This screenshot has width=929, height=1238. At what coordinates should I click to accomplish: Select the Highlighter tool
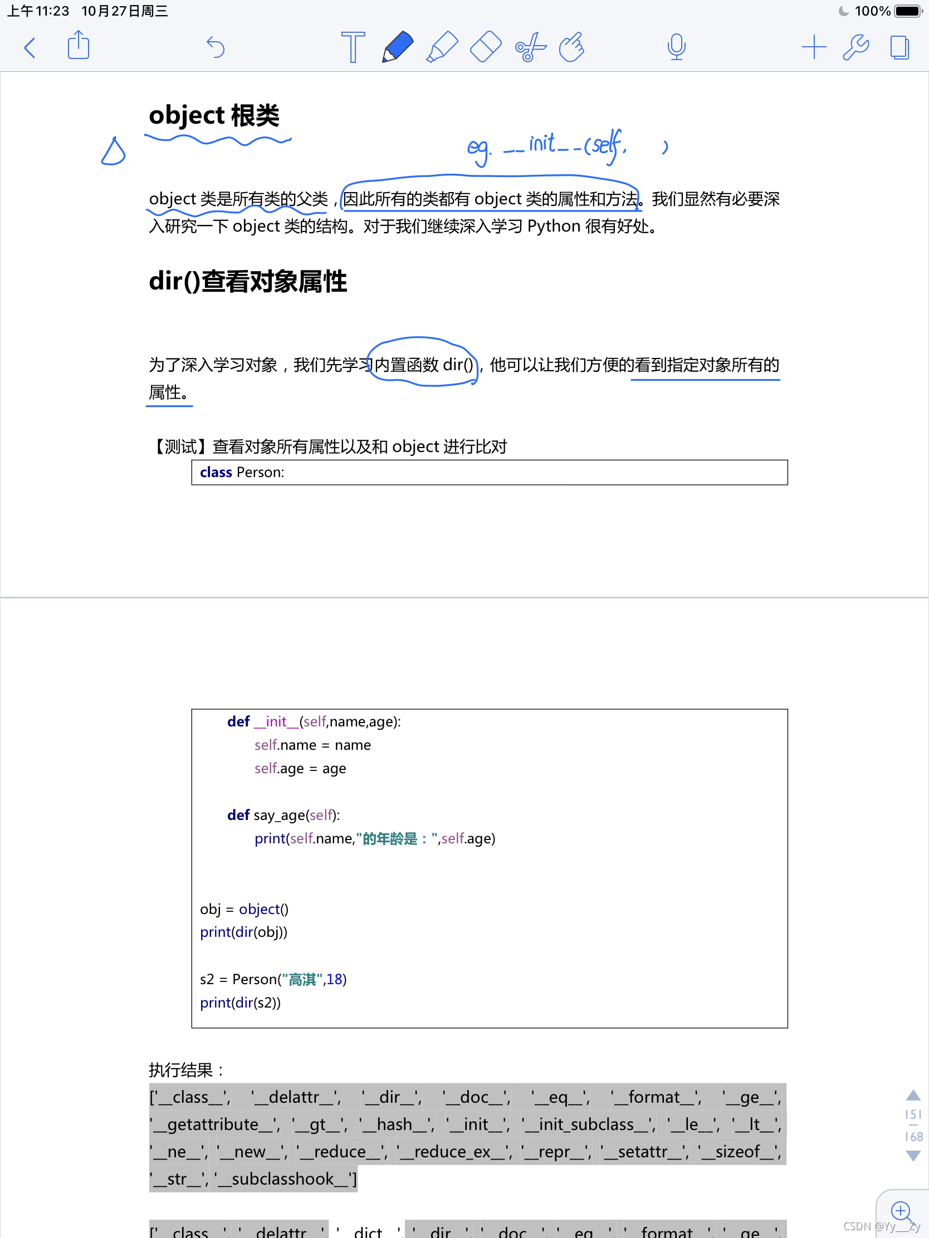(x=442, y=47)
